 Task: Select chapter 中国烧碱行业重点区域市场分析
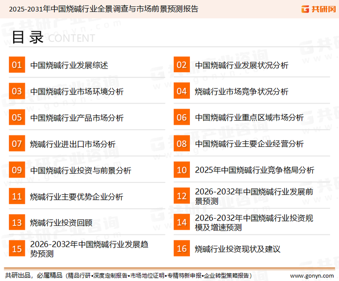coord(249,117)
